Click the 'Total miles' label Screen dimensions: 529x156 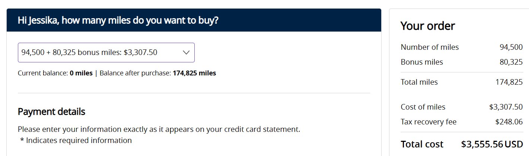pyautogui.click(x=419, y=82)
